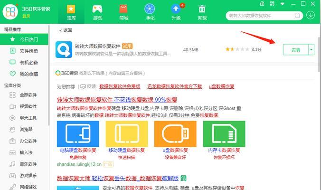Click the browser icon beside 浏览器

click(12, 129)
